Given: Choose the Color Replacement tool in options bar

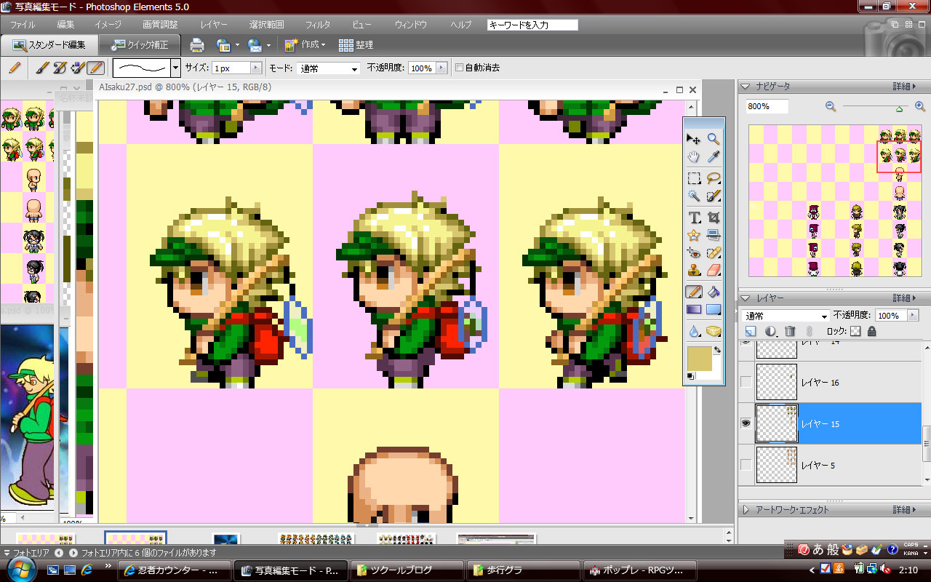Looking at the screenshot, I should point(78,68).
